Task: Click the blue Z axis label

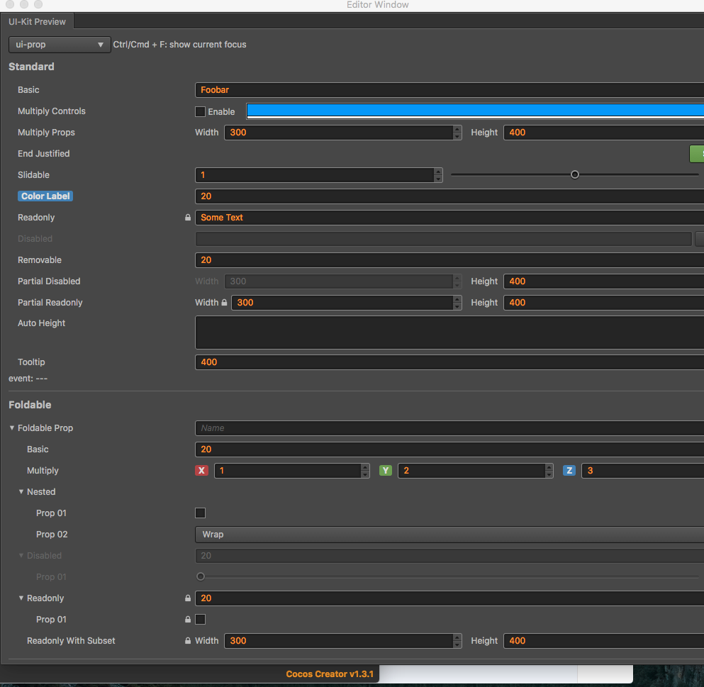Action: 569,470
